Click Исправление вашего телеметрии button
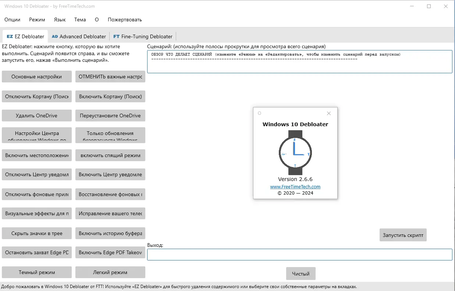Image resolution: width=455 pixels, height=291 pixels. coord(110,213)
